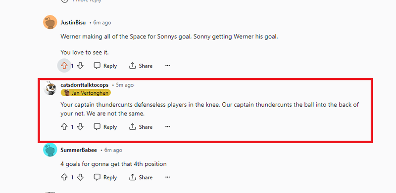Downvote SummerBabee's 4th position comment
The width and height of the screenshot is (396, 193).
[x=80, y=177]
